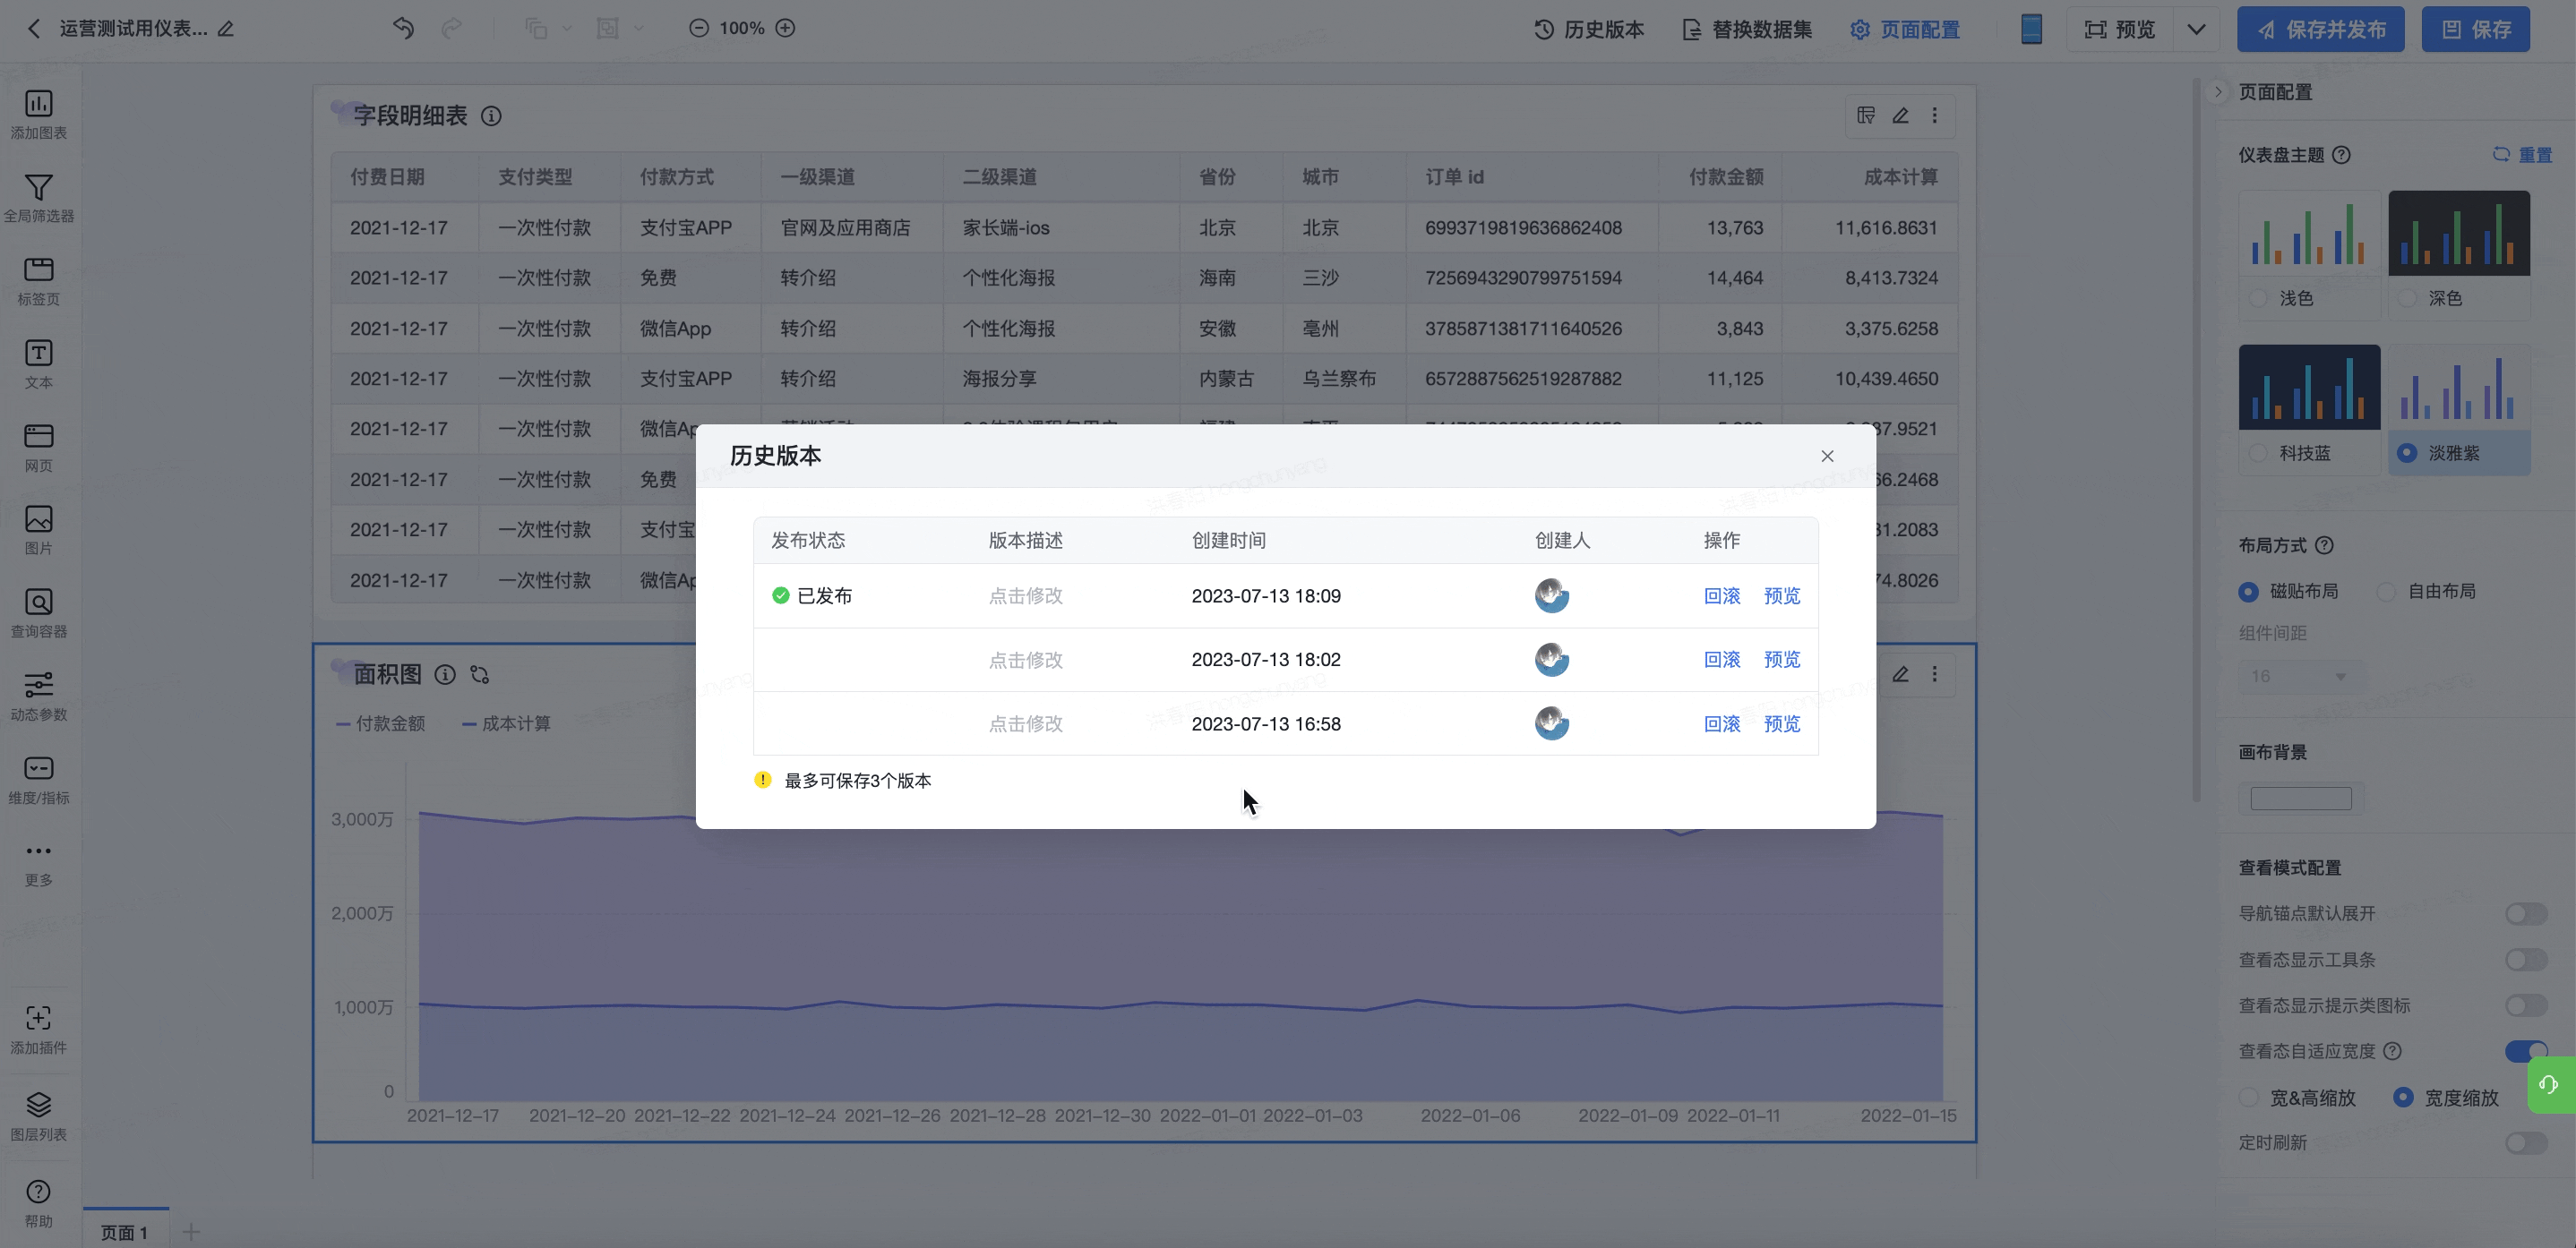This screenshot has height=1248, width=2576.
Task: Click the canvas background color swatch
Action: click(x=2300, y=798)
